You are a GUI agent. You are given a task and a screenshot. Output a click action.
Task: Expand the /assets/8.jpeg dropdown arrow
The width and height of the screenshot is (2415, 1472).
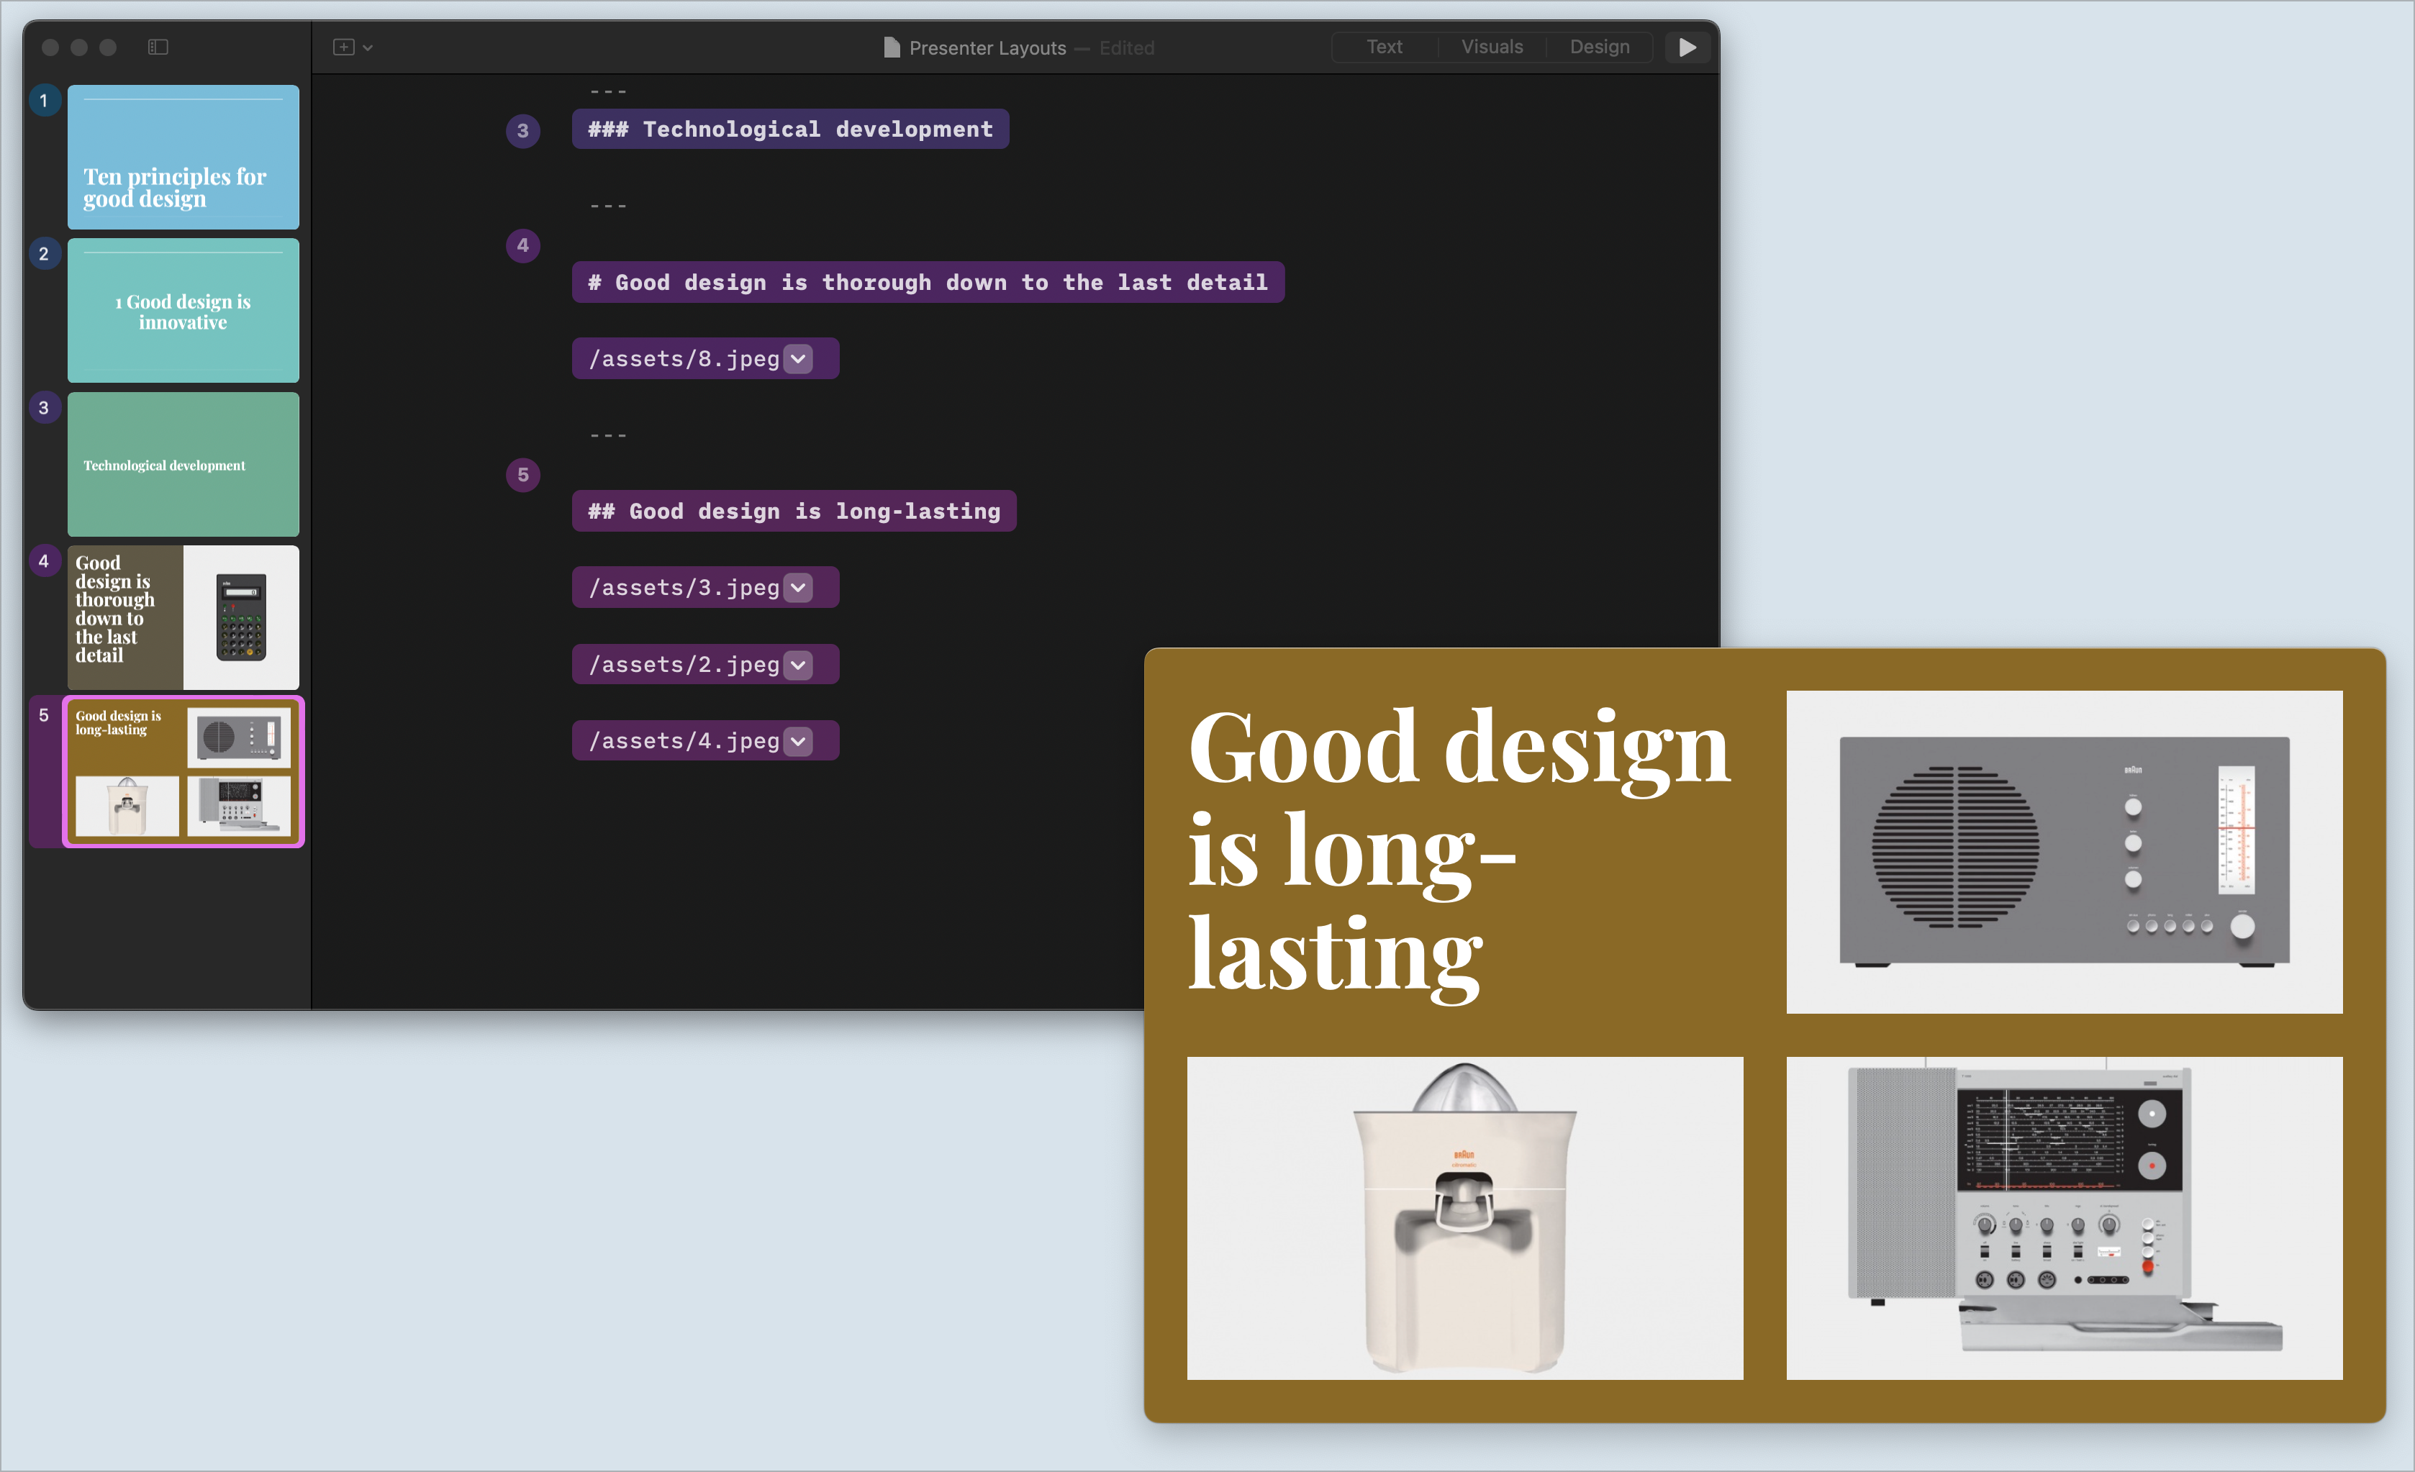[799, 359]
